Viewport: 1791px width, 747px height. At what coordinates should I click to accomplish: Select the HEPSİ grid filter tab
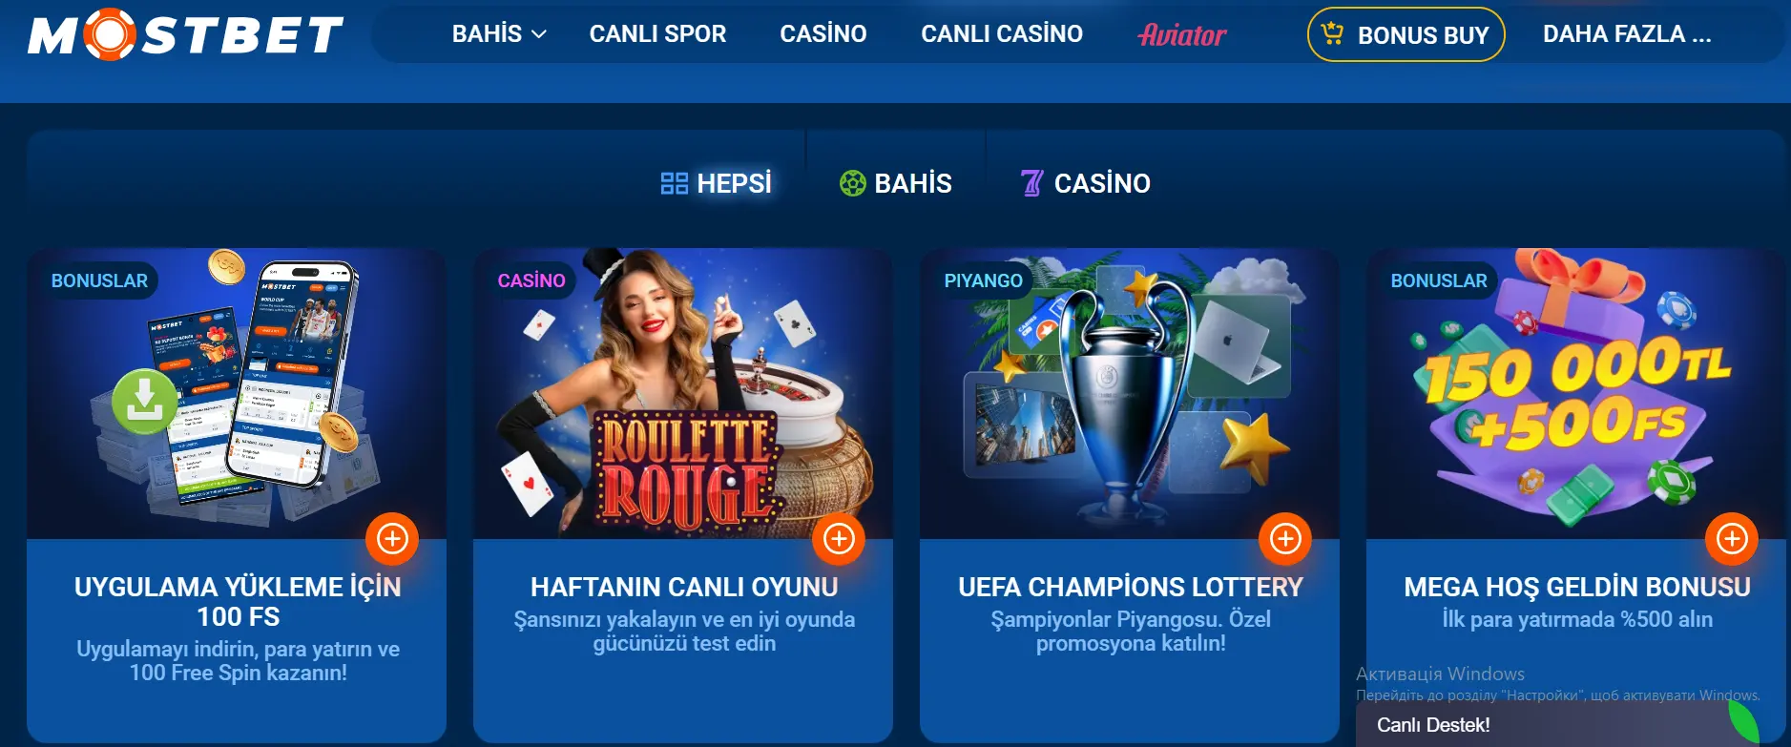(716, 183)
